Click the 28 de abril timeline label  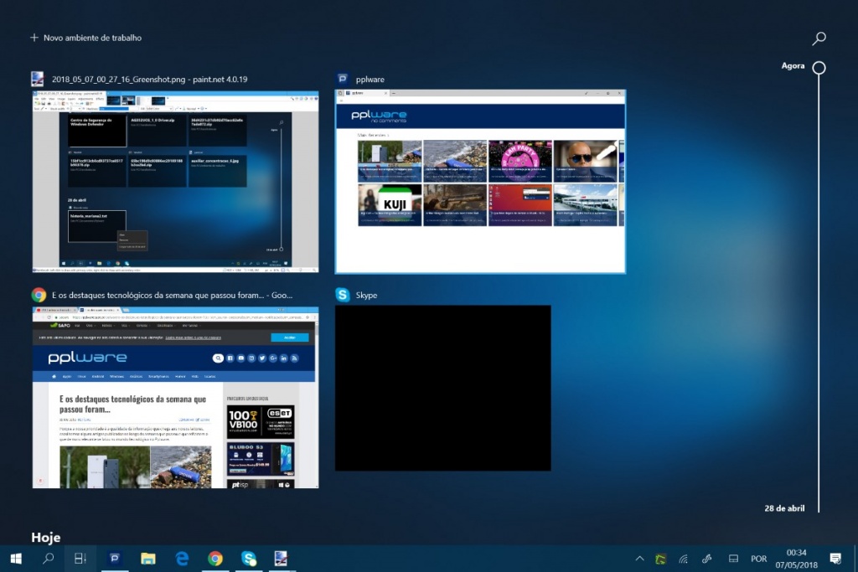784,508
